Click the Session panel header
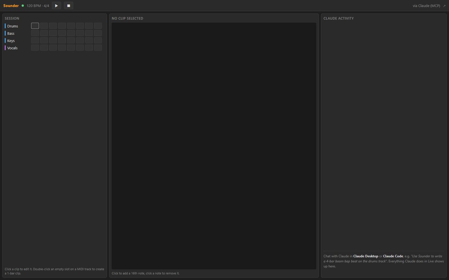 tap(12, 18)
